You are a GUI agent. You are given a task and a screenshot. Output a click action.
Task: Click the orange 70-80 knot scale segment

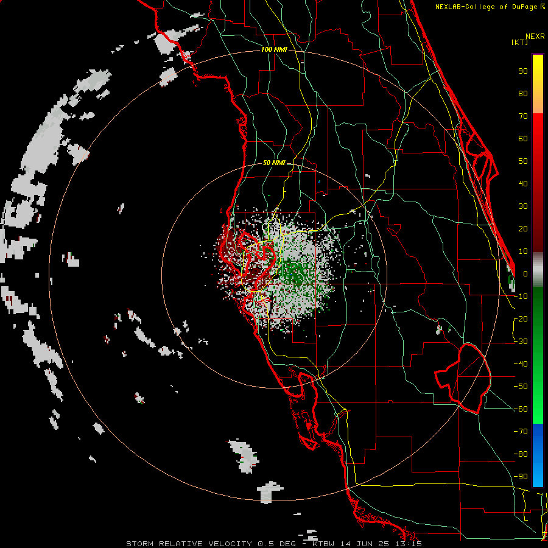point(538,103)
